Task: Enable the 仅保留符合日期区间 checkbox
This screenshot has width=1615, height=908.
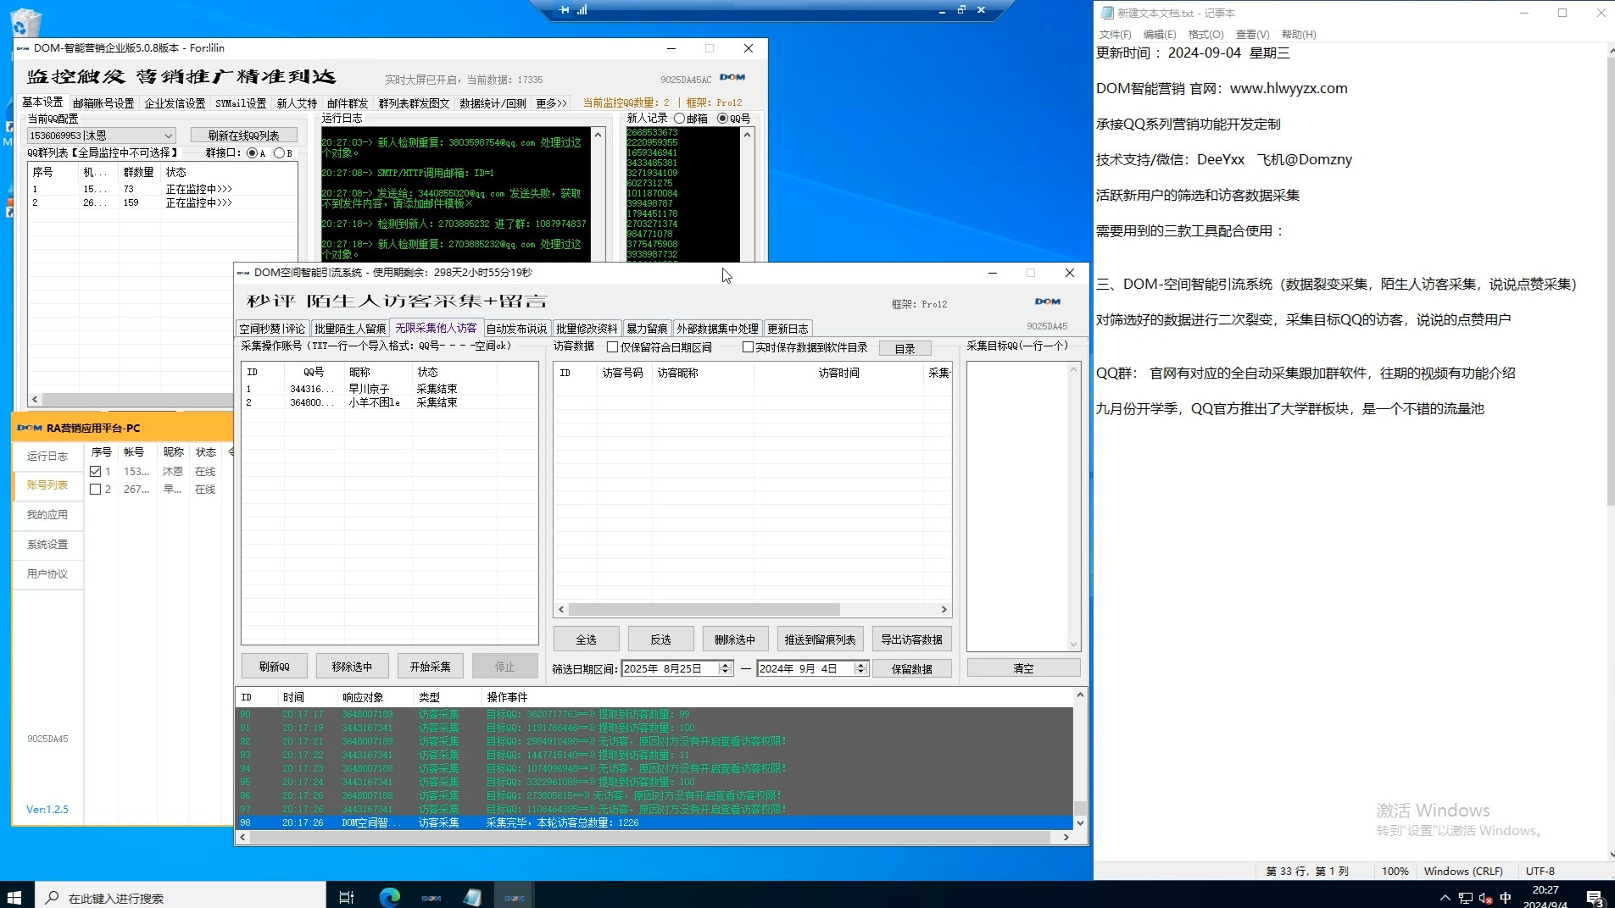Action: coord(612,347)
